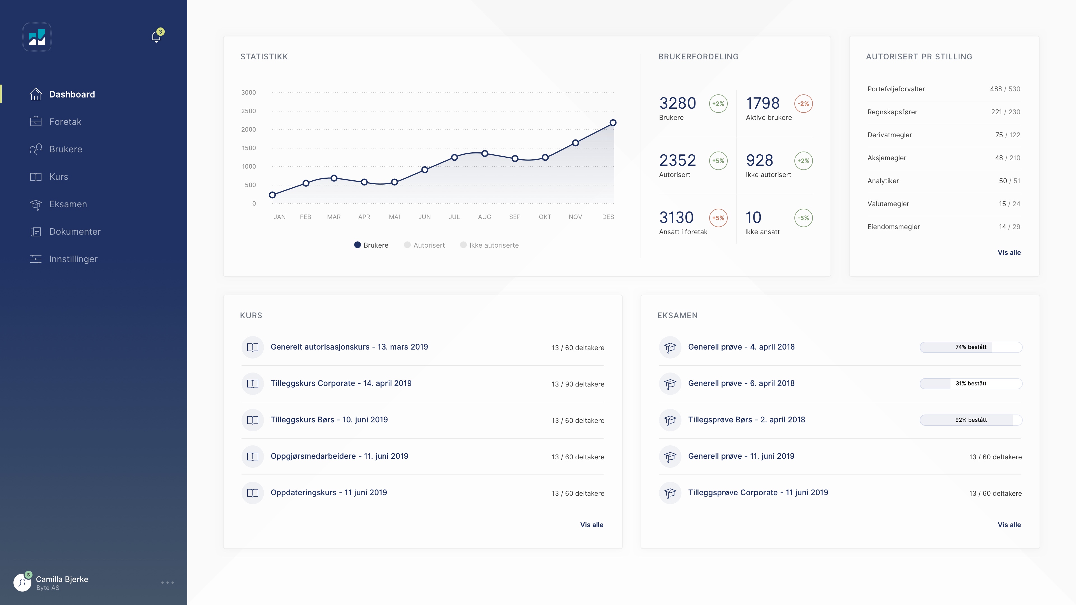Click cap icon for Generell prøve 4. april

(x=670, y=347)
